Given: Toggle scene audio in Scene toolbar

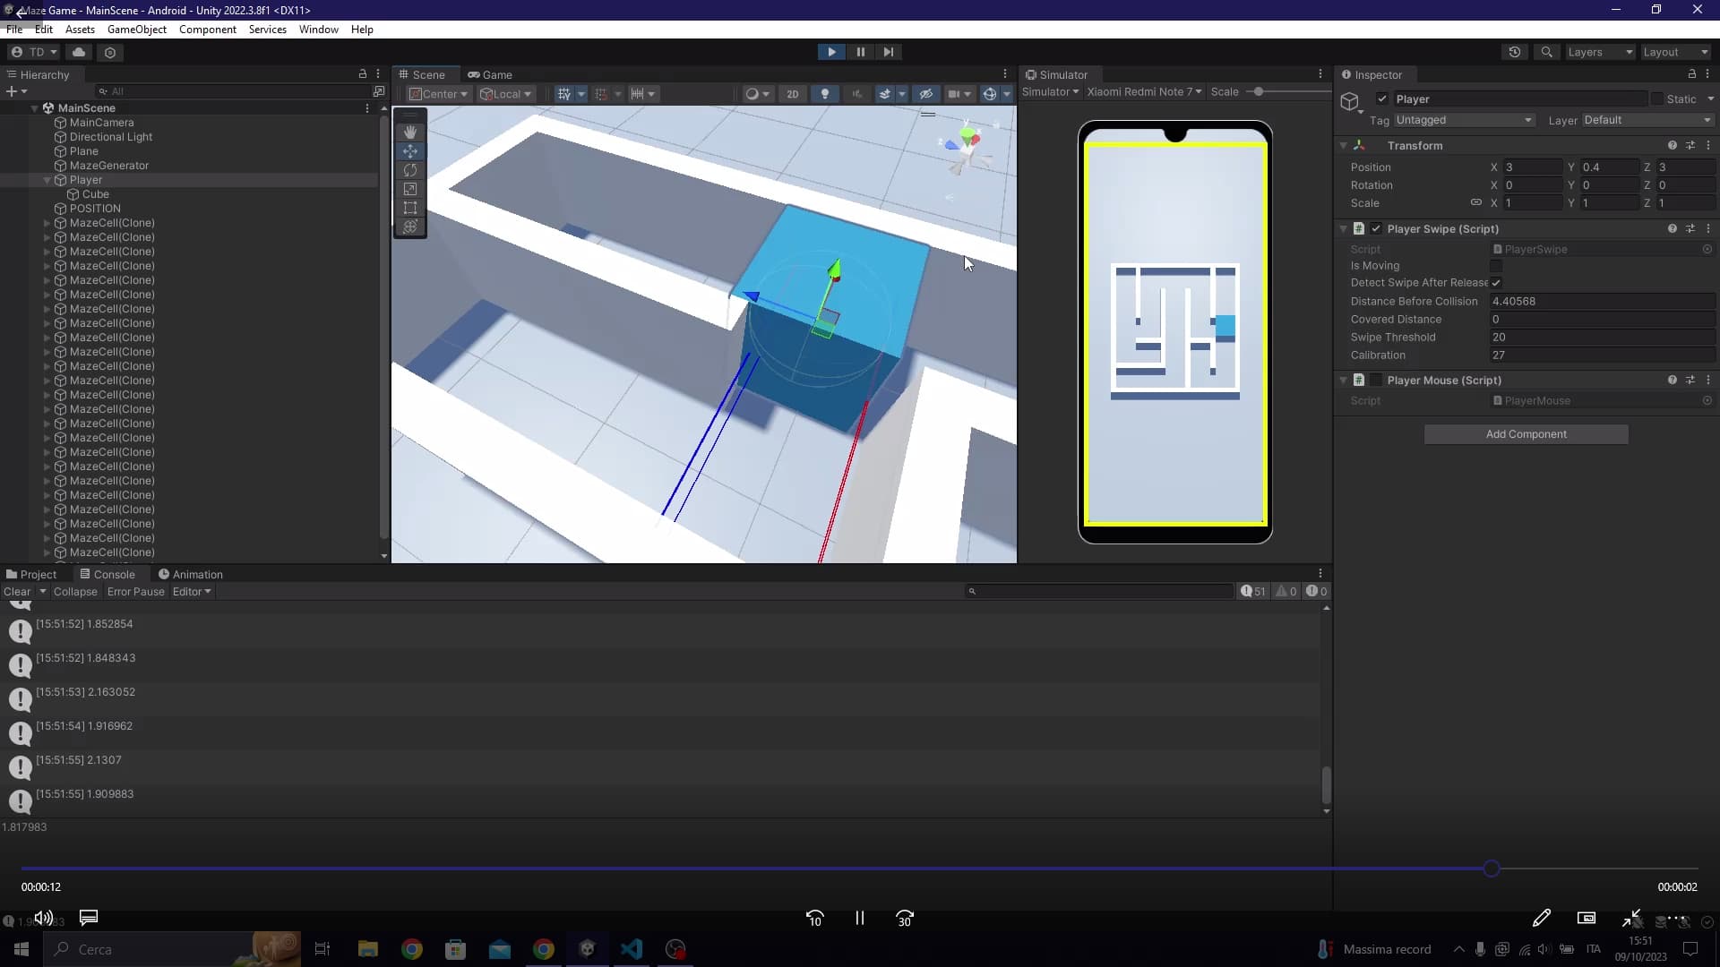Looking at the screenshot, I should tap(857, 93).
